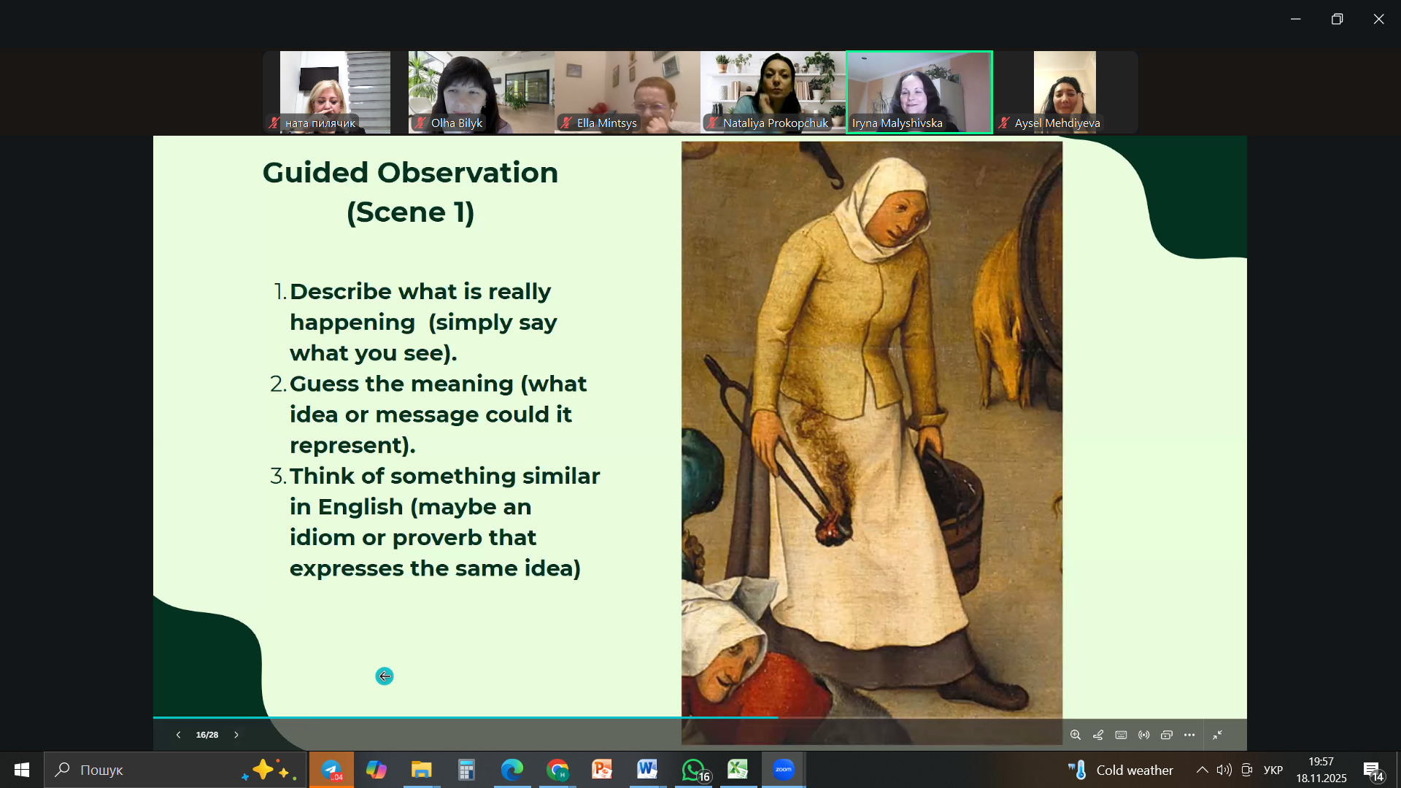Image resolution: width=1401 pixels, height=788 pixels.
Task: Click the live broadcast icon
Action: (1143, 735)
